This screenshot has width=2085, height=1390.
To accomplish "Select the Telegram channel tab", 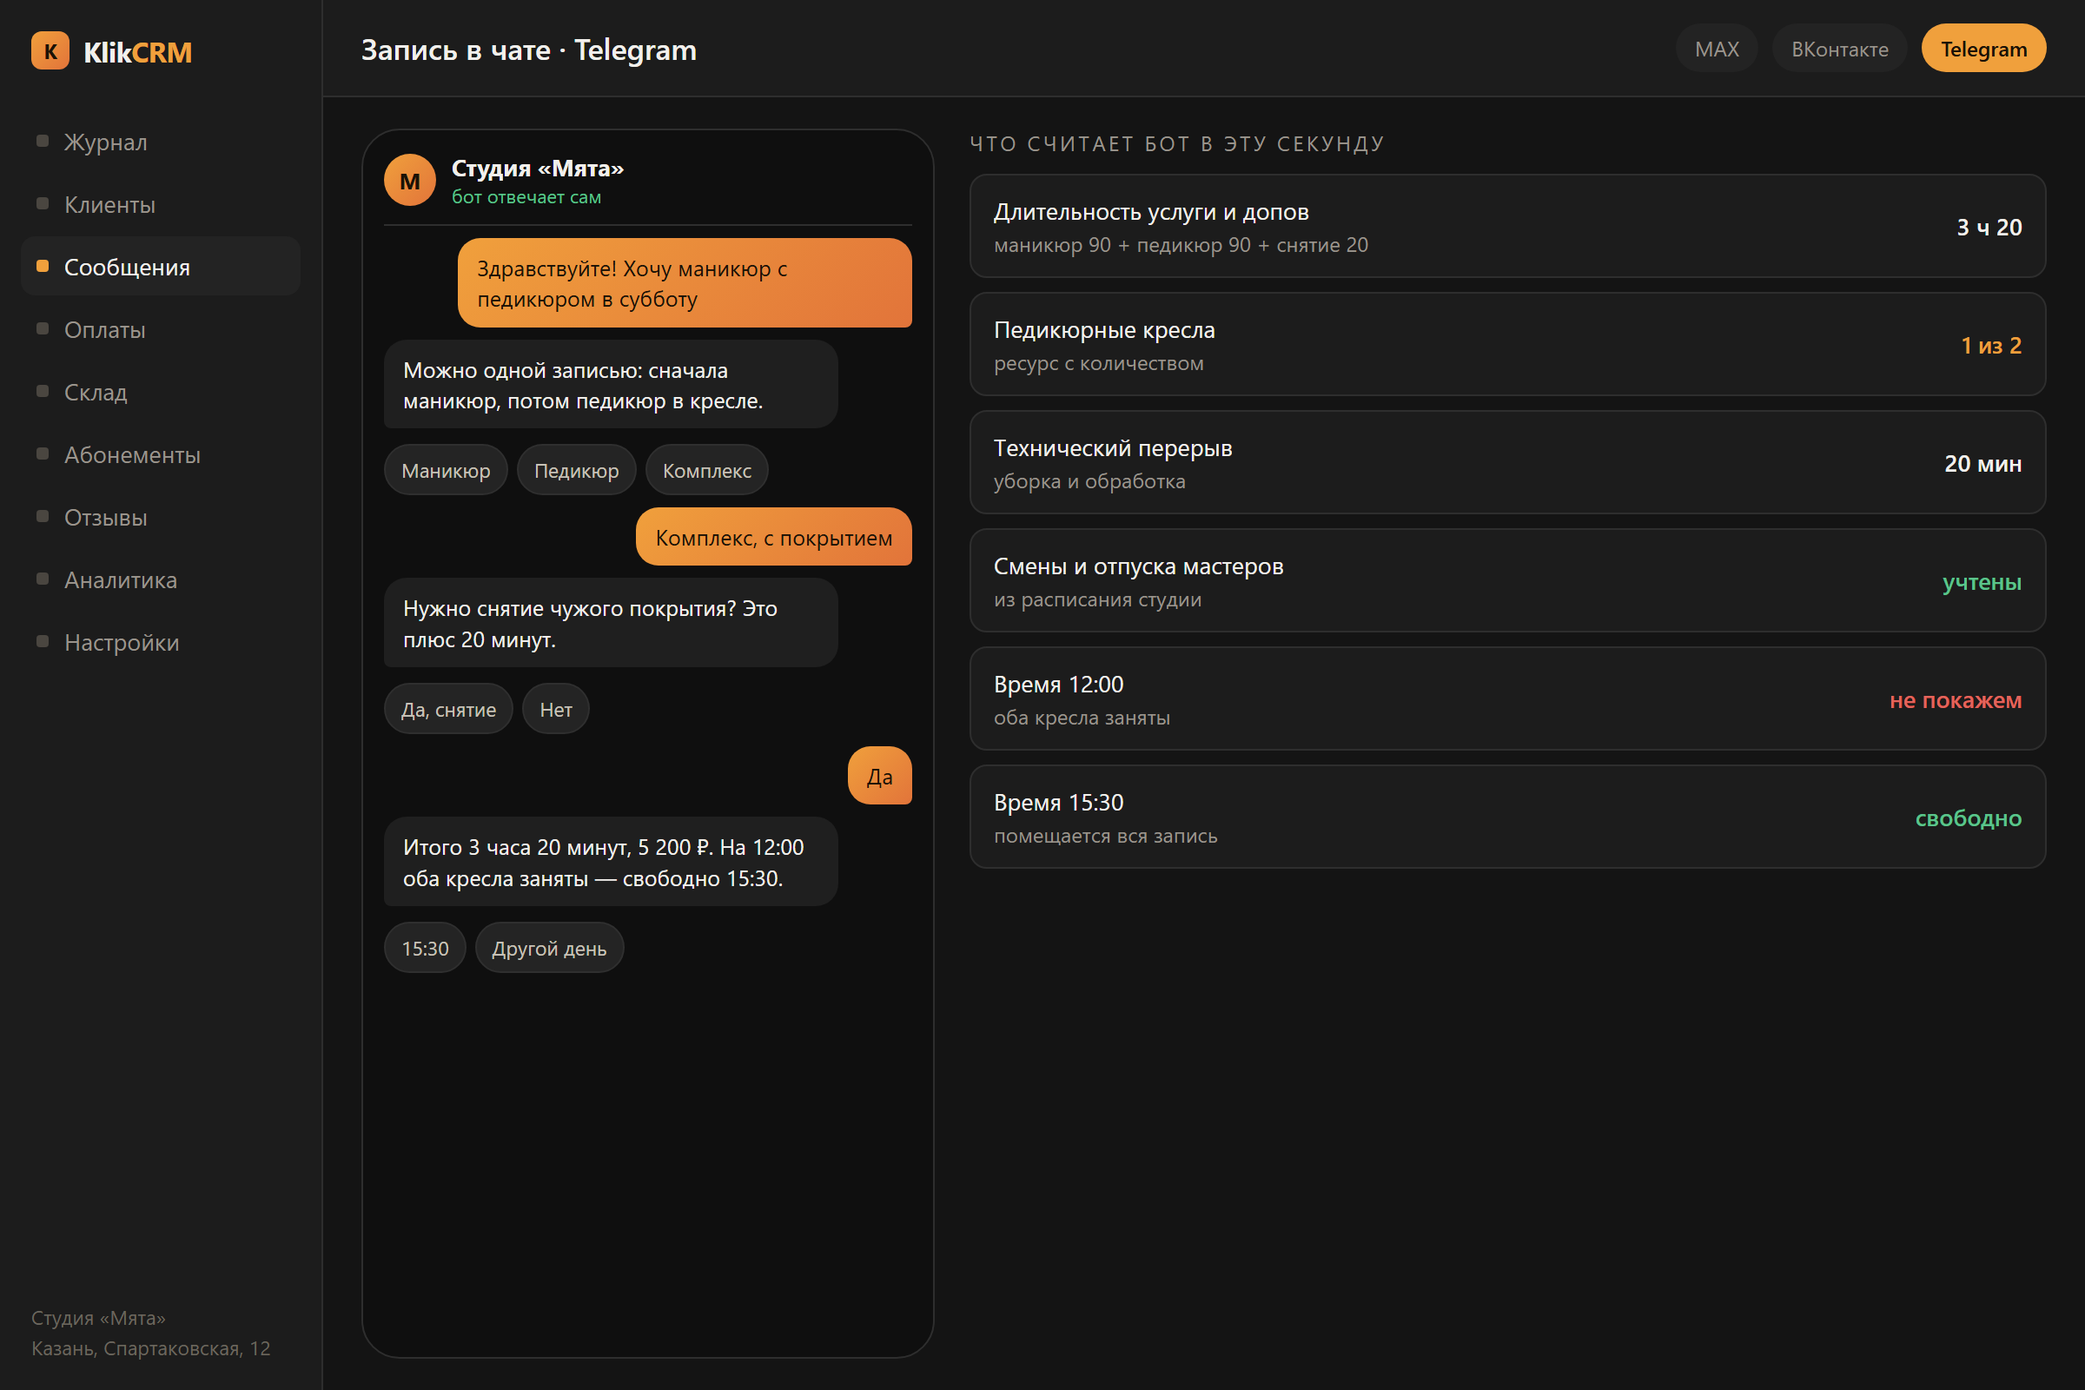I will pyautogui.click(x=1983, y=49).
